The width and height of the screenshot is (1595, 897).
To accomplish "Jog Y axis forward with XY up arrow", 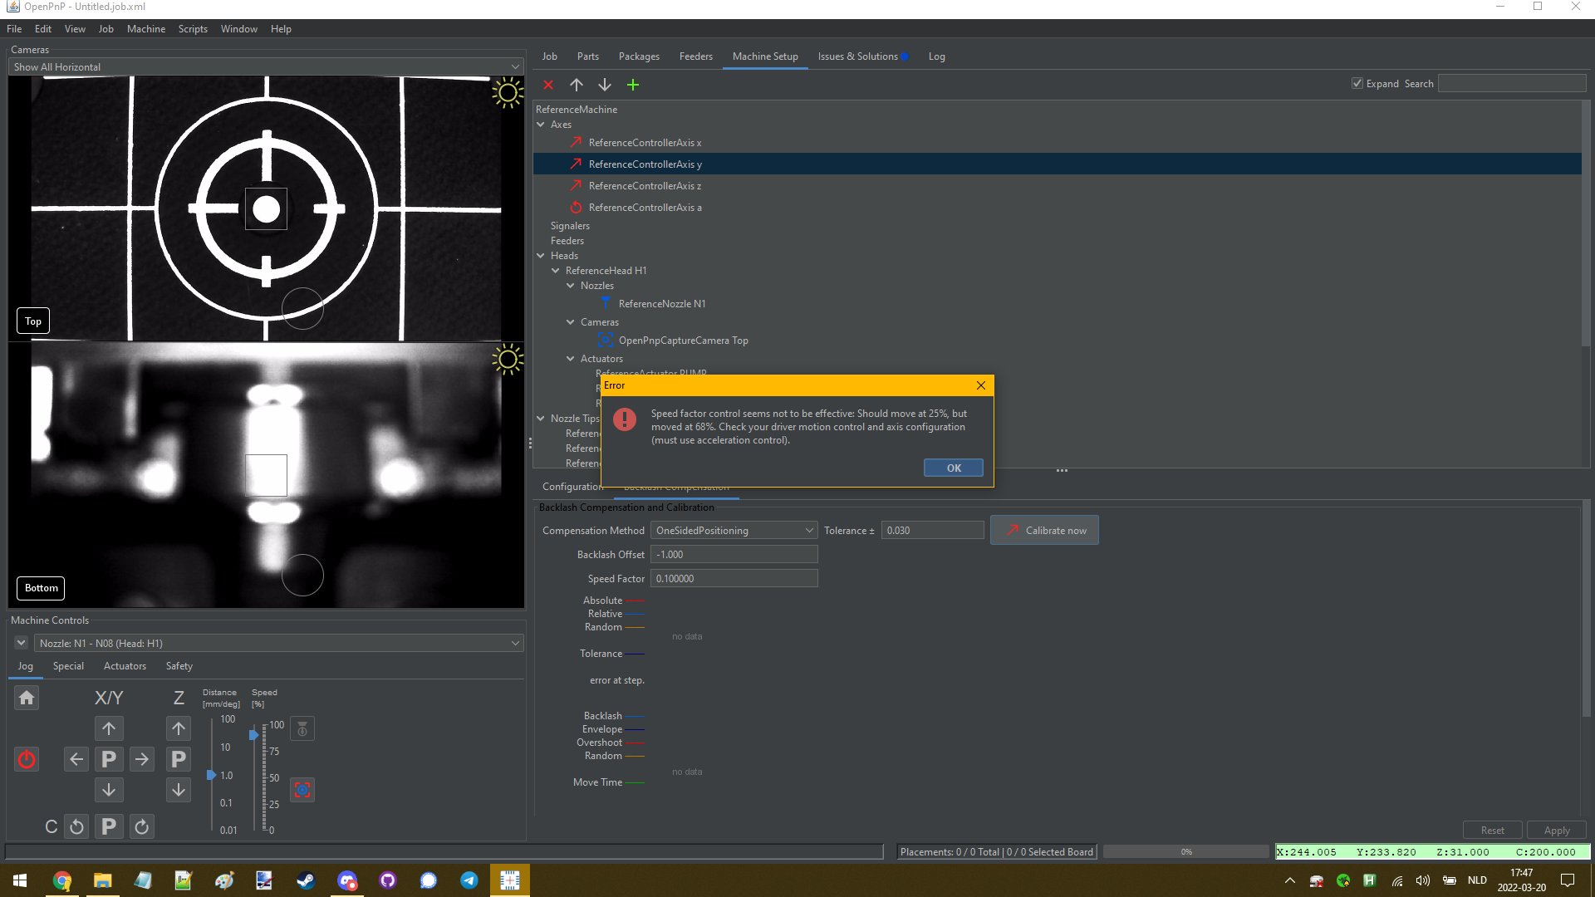I will [x=109, y=728].
